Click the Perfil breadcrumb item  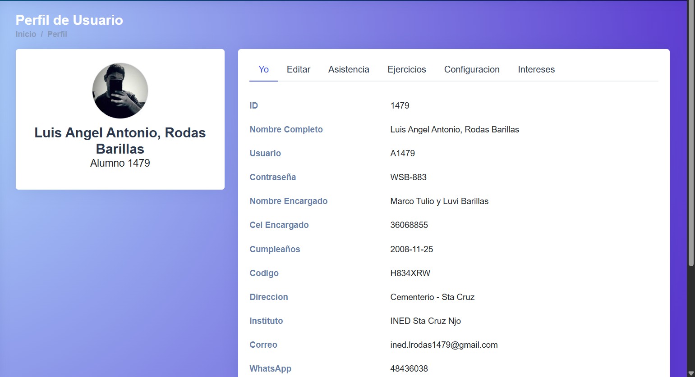[x=57, y=34]
